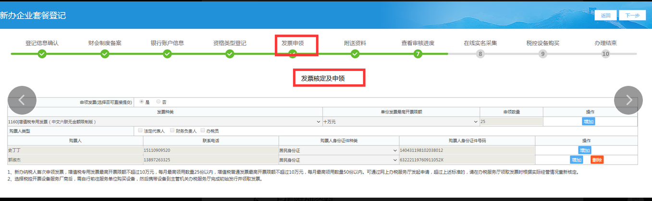Click ID number field 63222119760911052X
The width and height of the screenshot is (652, 201).
(467, 160)
